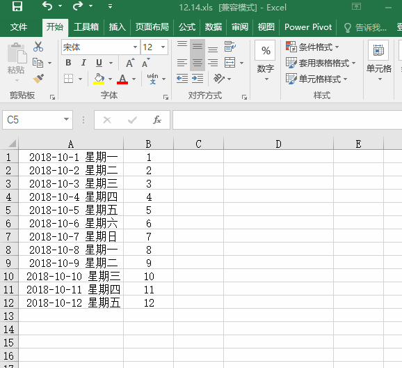The width and height of the screenshot is (402, 368).
Task: Open 单元格样式 cell styles
Action: point(316,79)
